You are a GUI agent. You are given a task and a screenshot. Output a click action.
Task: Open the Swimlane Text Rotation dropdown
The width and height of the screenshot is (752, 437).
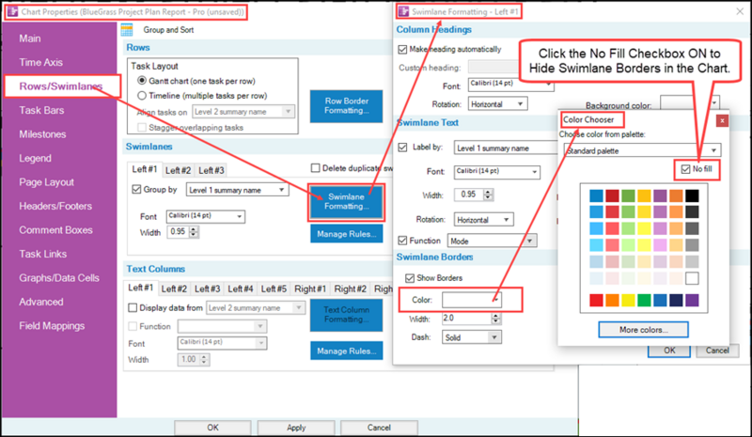coord(483,220)
